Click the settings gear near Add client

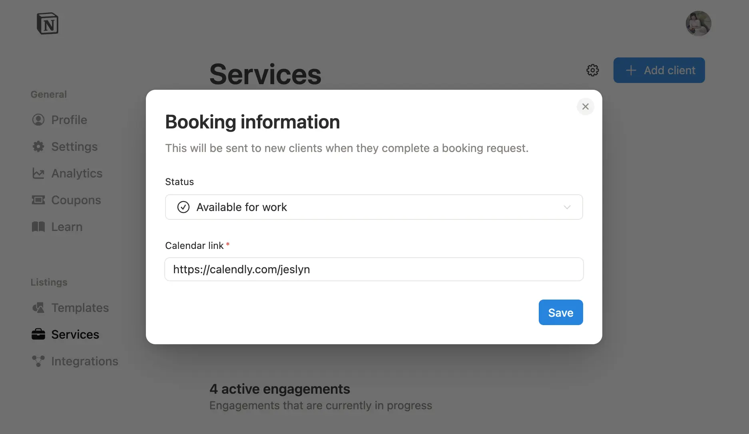[x=592, y=70]
